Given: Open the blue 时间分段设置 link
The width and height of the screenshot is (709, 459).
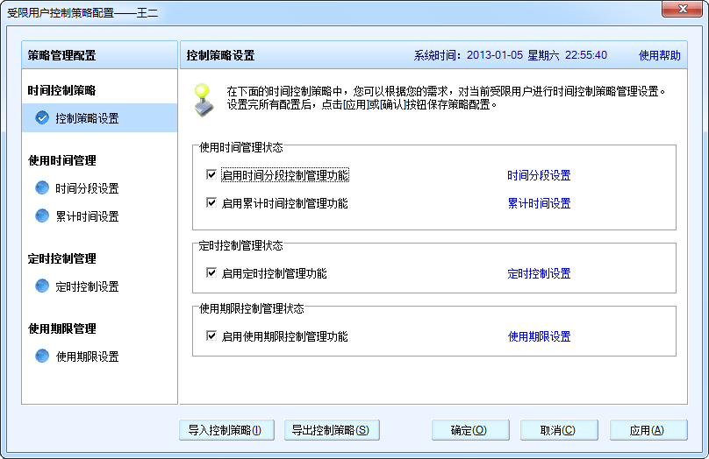Looking at the screenshot, I should (539, 175).
